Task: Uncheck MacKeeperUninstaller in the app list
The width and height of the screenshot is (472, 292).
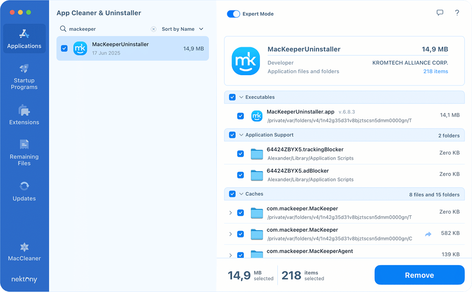Action: click(x=64, y=48)
